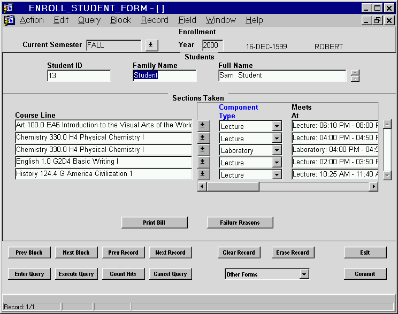Expand Component Type dropdown for Chemistry Lecture row

pyautogui.click(x=277, y=138)
